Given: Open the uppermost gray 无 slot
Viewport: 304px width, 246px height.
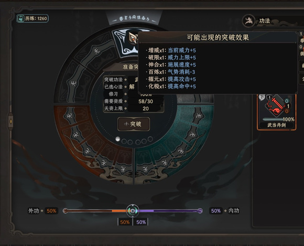Looking at the screenshot, I should (x=96, y=51).
